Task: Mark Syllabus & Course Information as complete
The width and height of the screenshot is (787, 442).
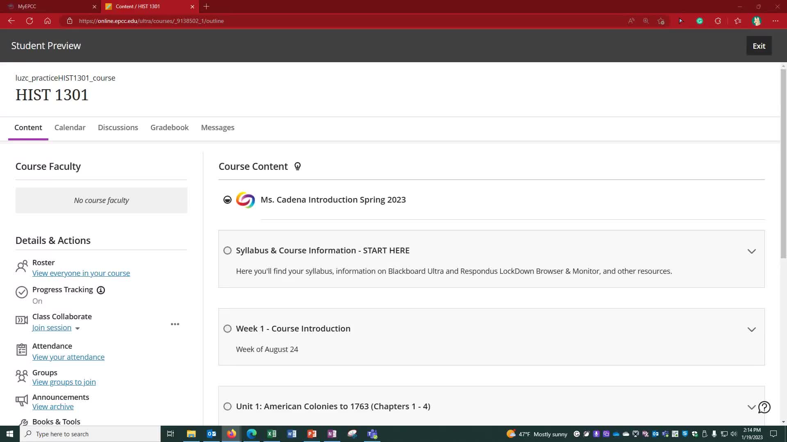Action: (x=227, y=250)
